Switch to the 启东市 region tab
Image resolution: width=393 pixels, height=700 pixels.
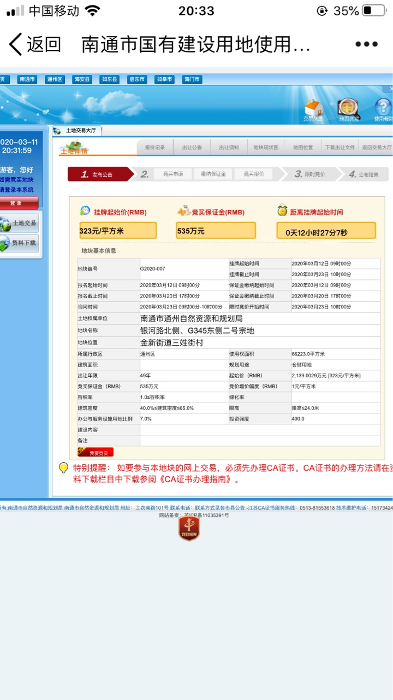[x=137, y=79]
